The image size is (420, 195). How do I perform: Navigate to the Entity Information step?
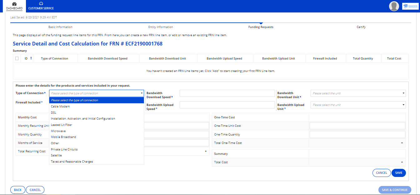tap(161, 27)
